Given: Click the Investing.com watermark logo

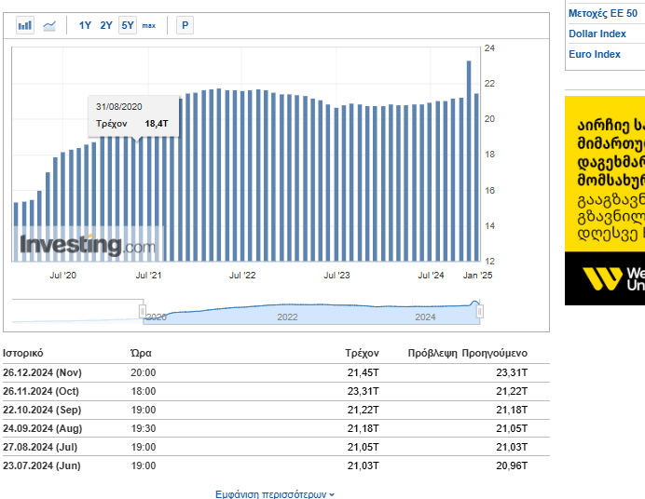Looking at the screenshot, I should [88, 246].
